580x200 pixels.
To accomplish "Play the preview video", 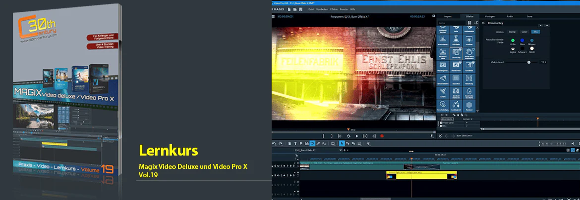I will click(357, 136).
